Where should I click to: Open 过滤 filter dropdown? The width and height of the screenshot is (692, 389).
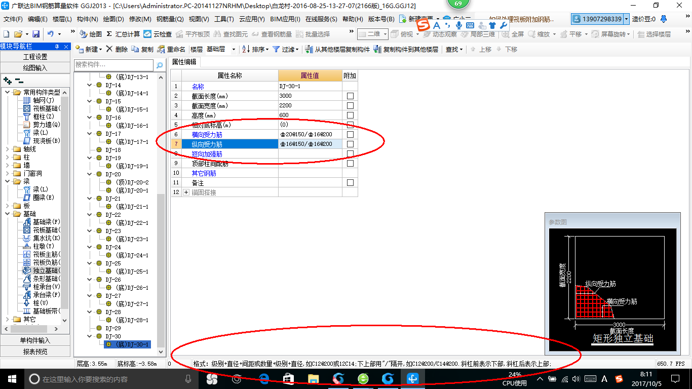286,49
